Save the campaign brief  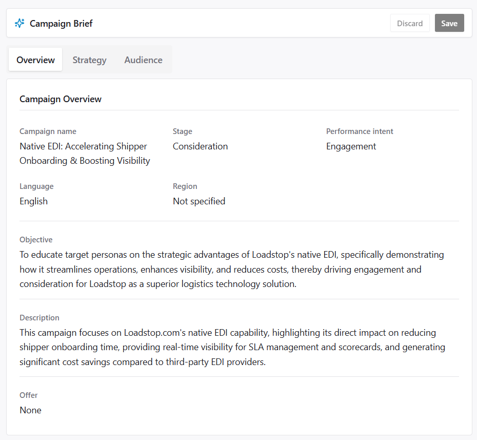(x=449, y=23)
